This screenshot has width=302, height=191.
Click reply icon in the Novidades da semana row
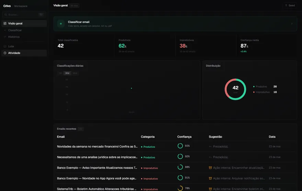coord(210,147)
